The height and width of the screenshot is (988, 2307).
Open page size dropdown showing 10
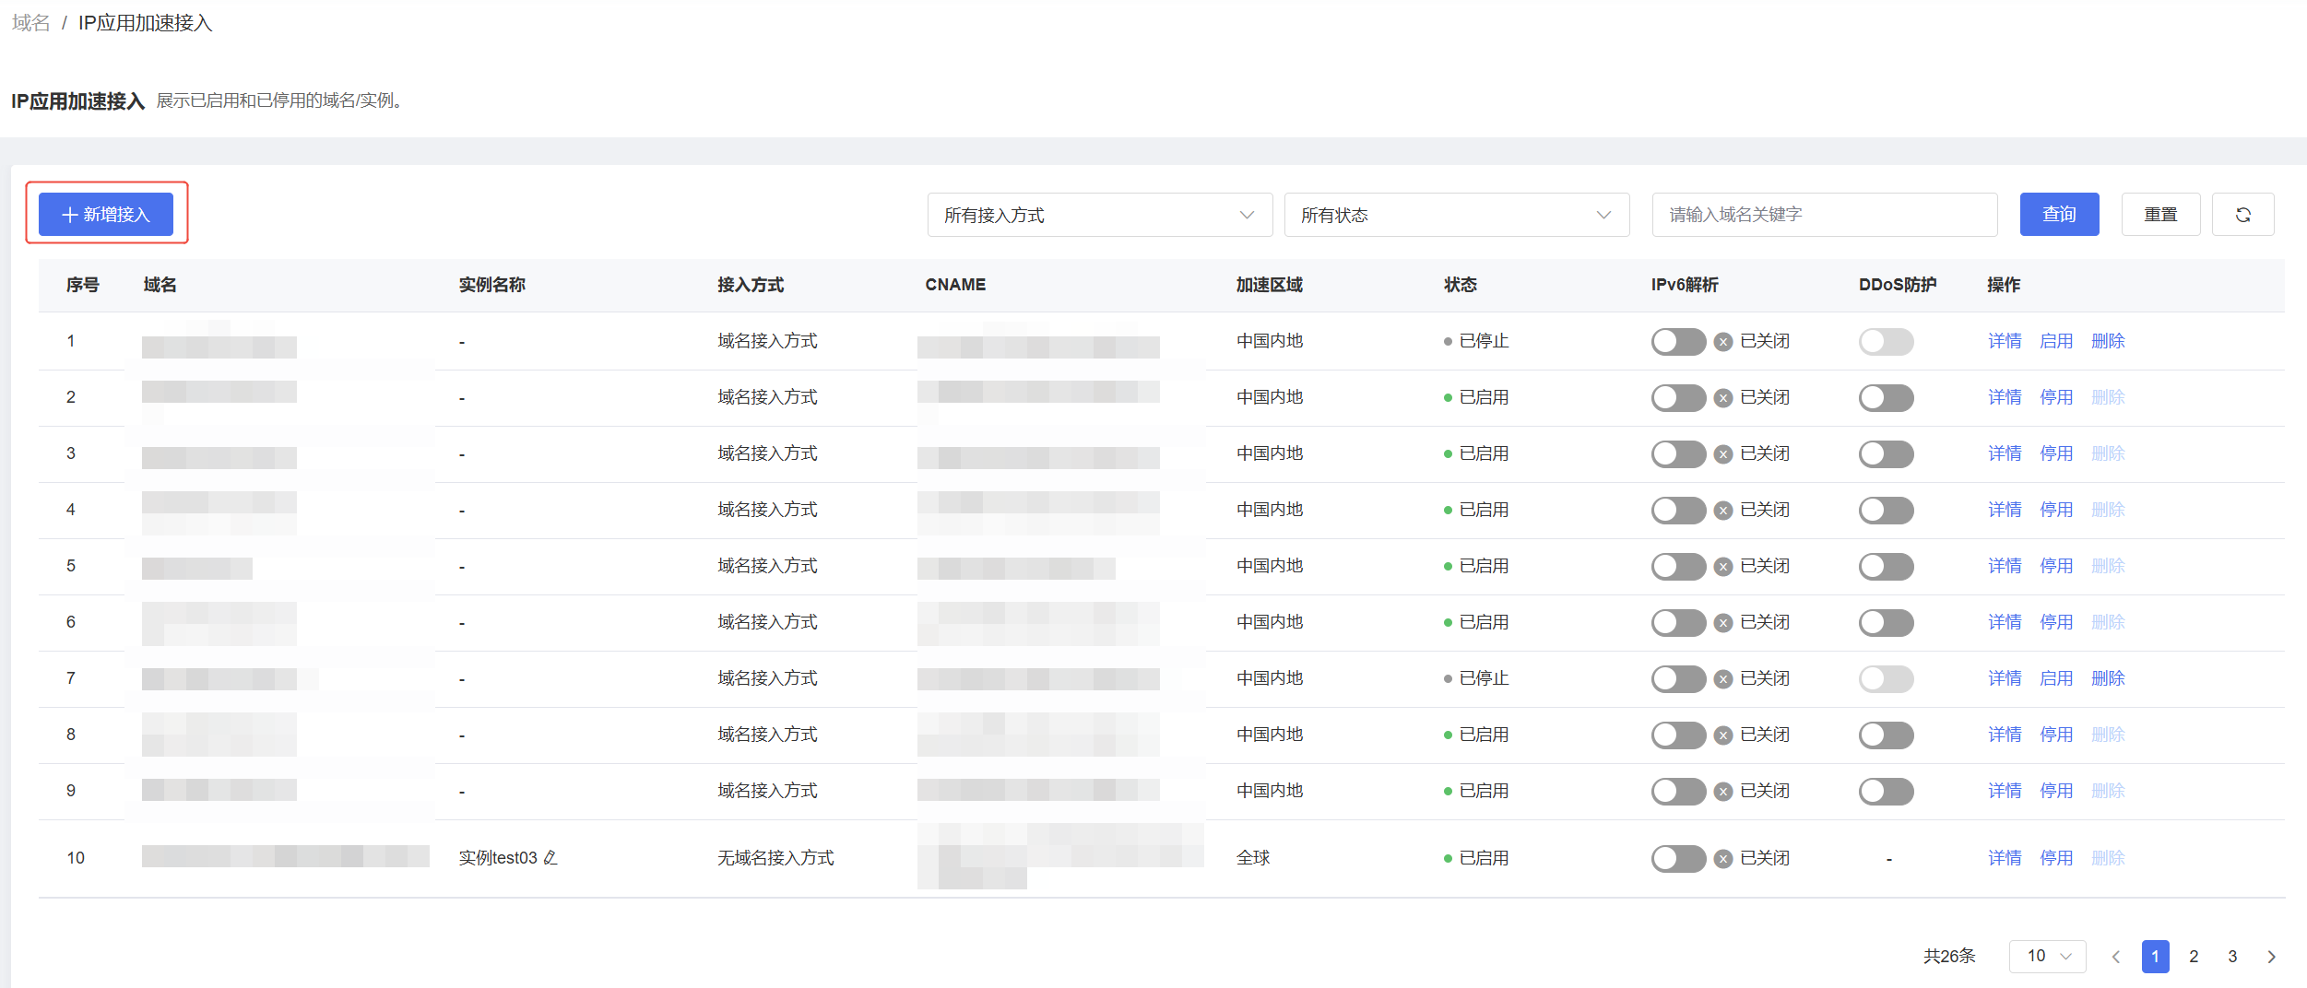coord(2048,957)
